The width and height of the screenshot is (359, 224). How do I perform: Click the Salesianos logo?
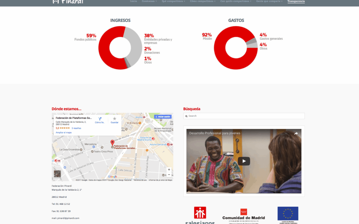pos(200,215)
